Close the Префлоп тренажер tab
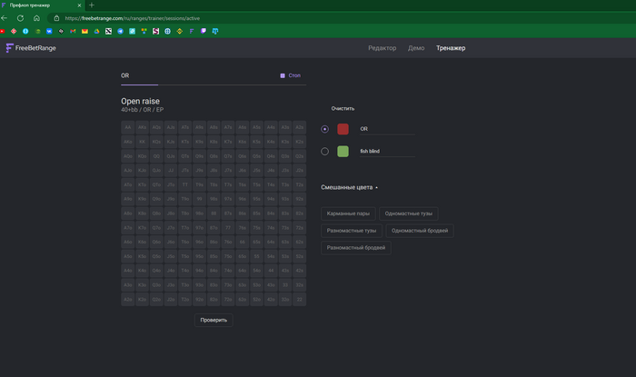 coord(79,5)
